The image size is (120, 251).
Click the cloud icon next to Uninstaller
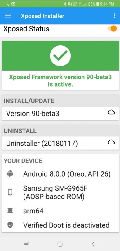coord(111,142)
